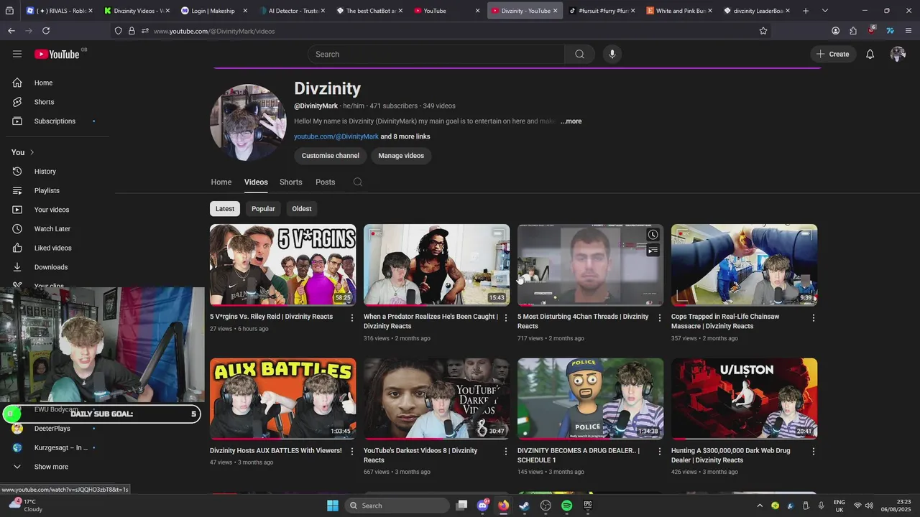920x517 pixels.
Task: Open options menu for Cops Trapped video
Action: [813, 317]
